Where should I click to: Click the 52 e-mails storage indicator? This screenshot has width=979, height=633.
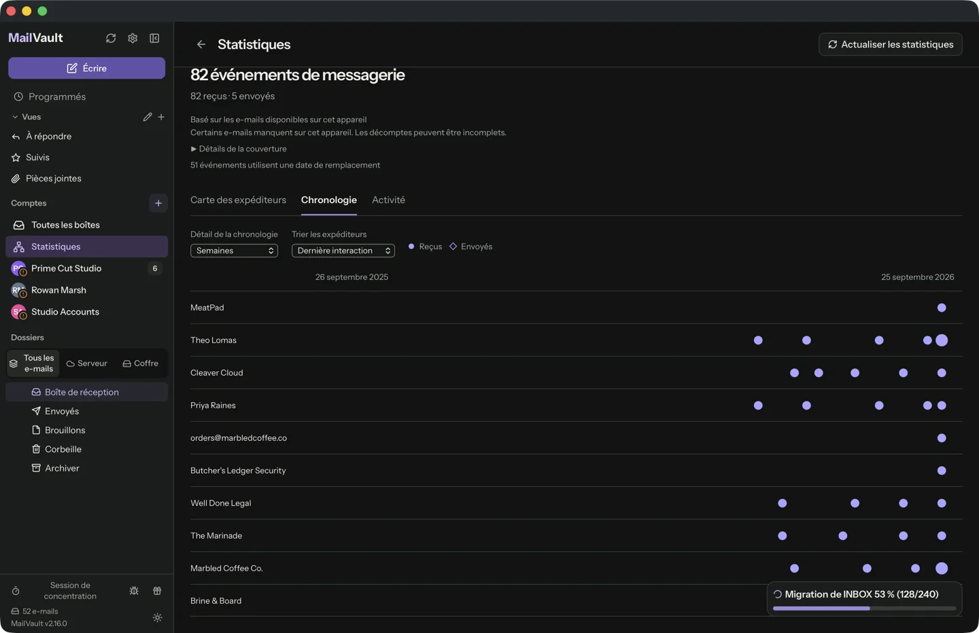(x=35, y=611)
